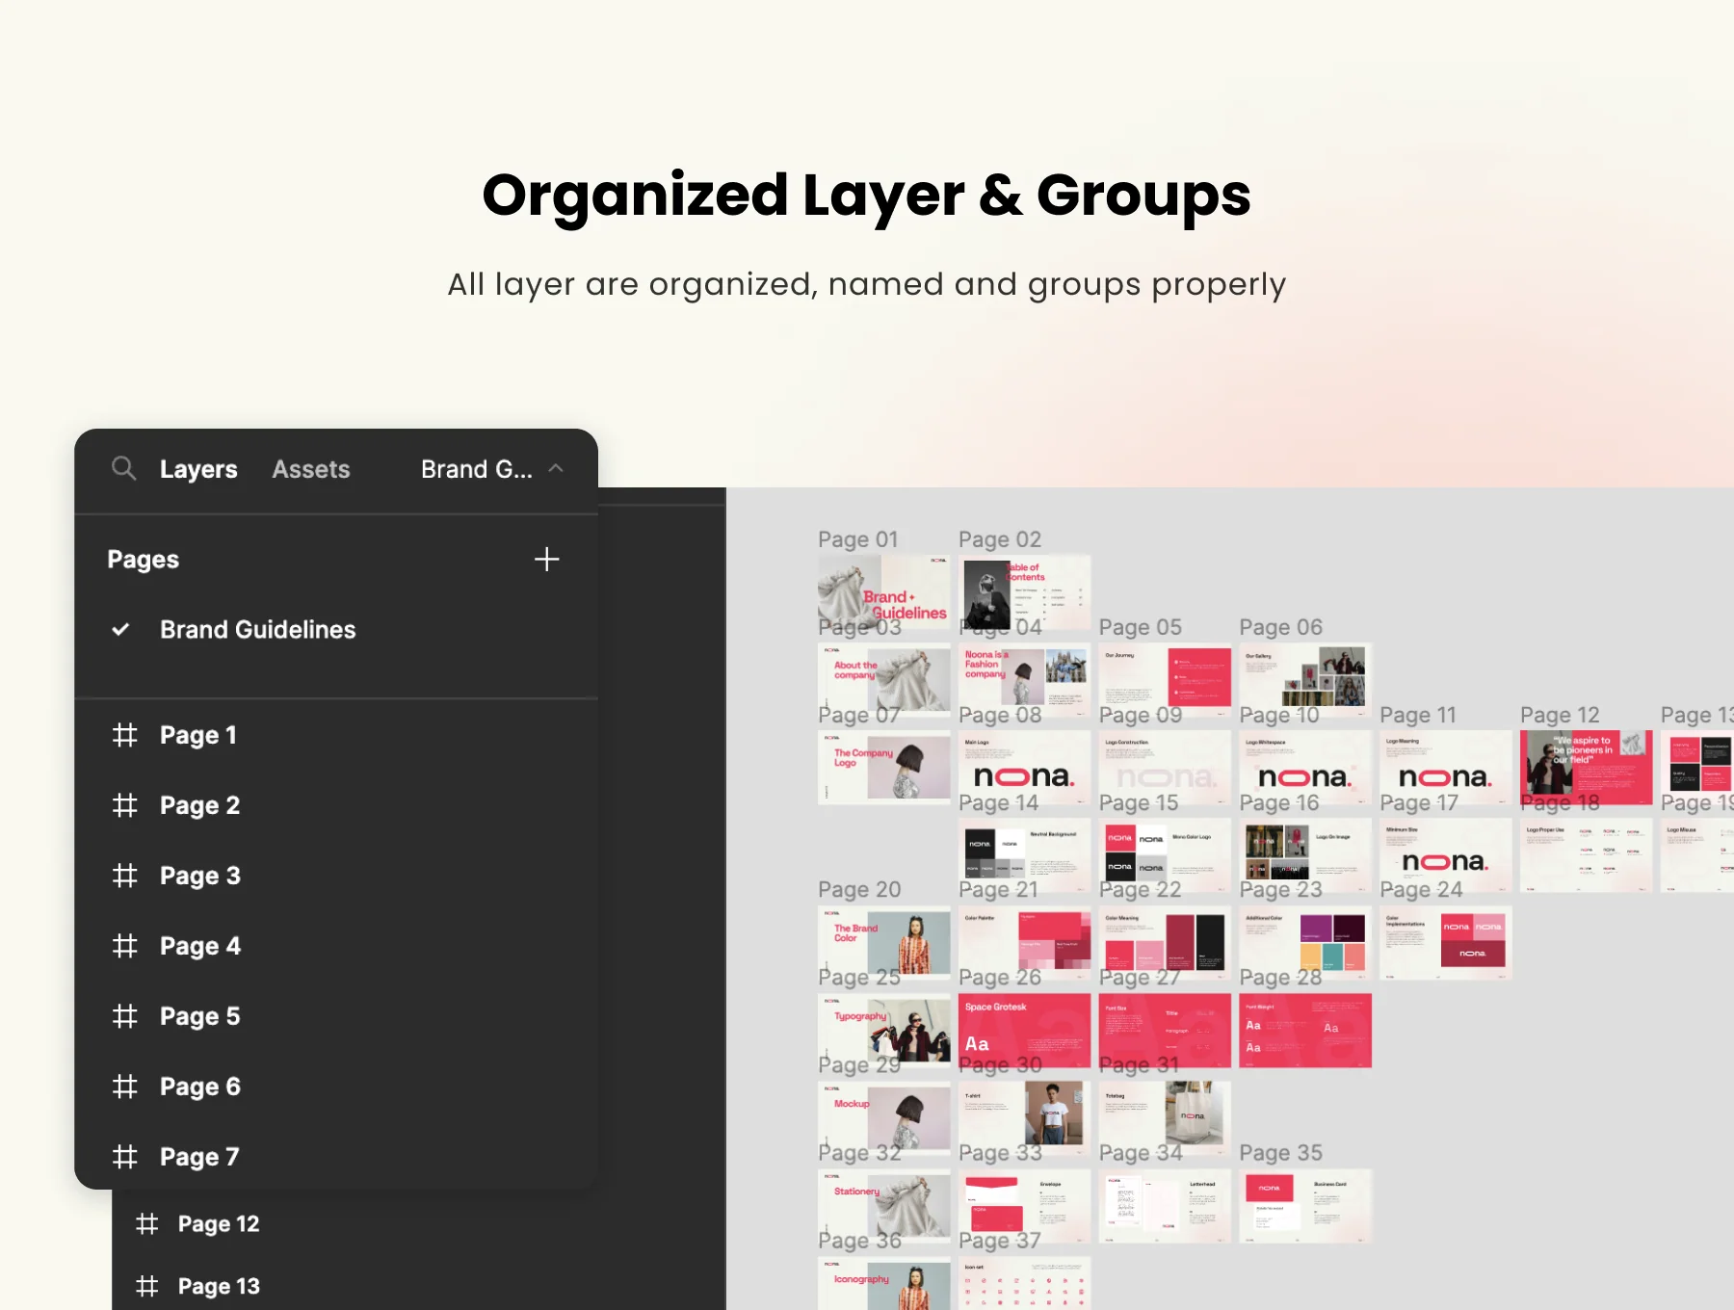Click the Page 11 canvas frame label
Image resolution: width=1734 pixels, height=1310 pixels.
coord(1418,715)
